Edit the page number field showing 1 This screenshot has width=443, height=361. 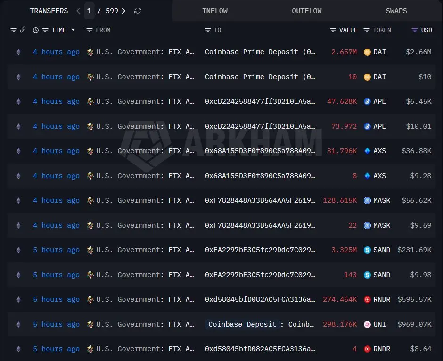click(x=89, y=11)
